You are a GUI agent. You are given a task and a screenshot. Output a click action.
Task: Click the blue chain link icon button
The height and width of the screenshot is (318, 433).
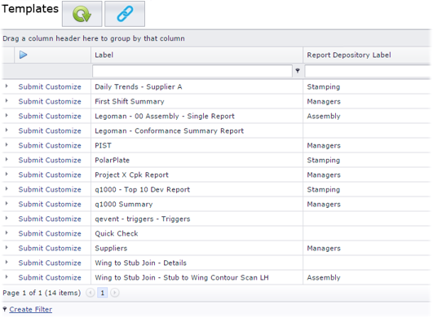pos(125,14)
